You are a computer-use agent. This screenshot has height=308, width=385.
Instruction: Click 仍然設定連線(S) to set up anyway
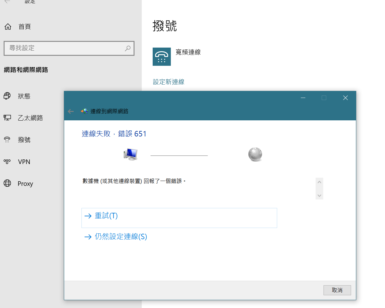coord(120,237)
